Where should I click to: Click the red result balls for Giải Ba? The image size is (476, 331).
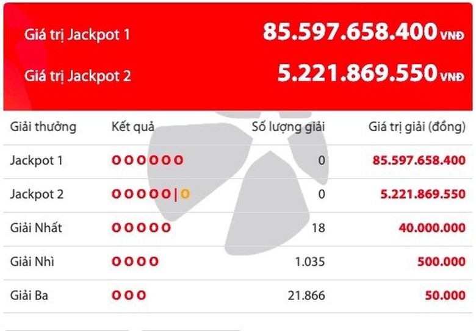pyautogui.click(x=129, y=296)
